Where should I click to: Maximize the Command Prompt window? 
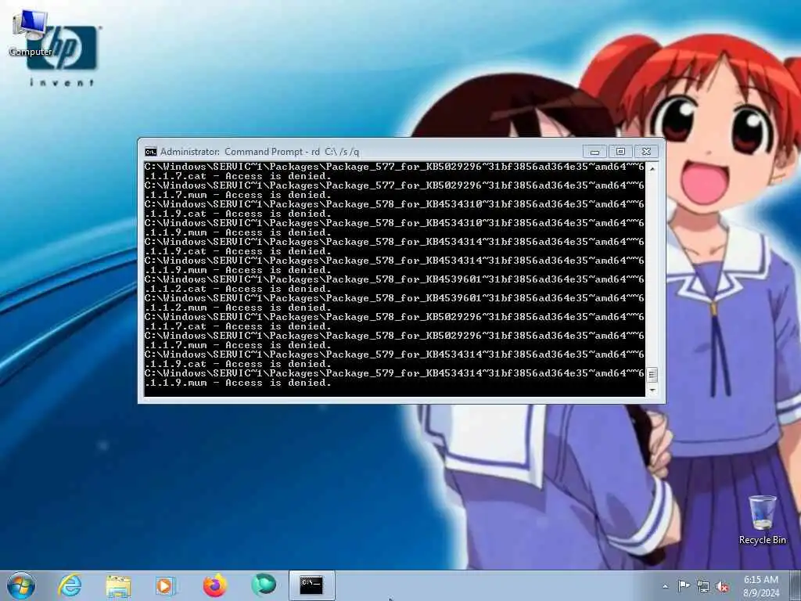point(620,152)
